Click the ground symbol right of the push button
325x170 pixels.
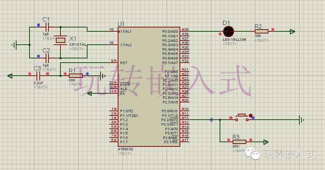(x=301, y=120)
